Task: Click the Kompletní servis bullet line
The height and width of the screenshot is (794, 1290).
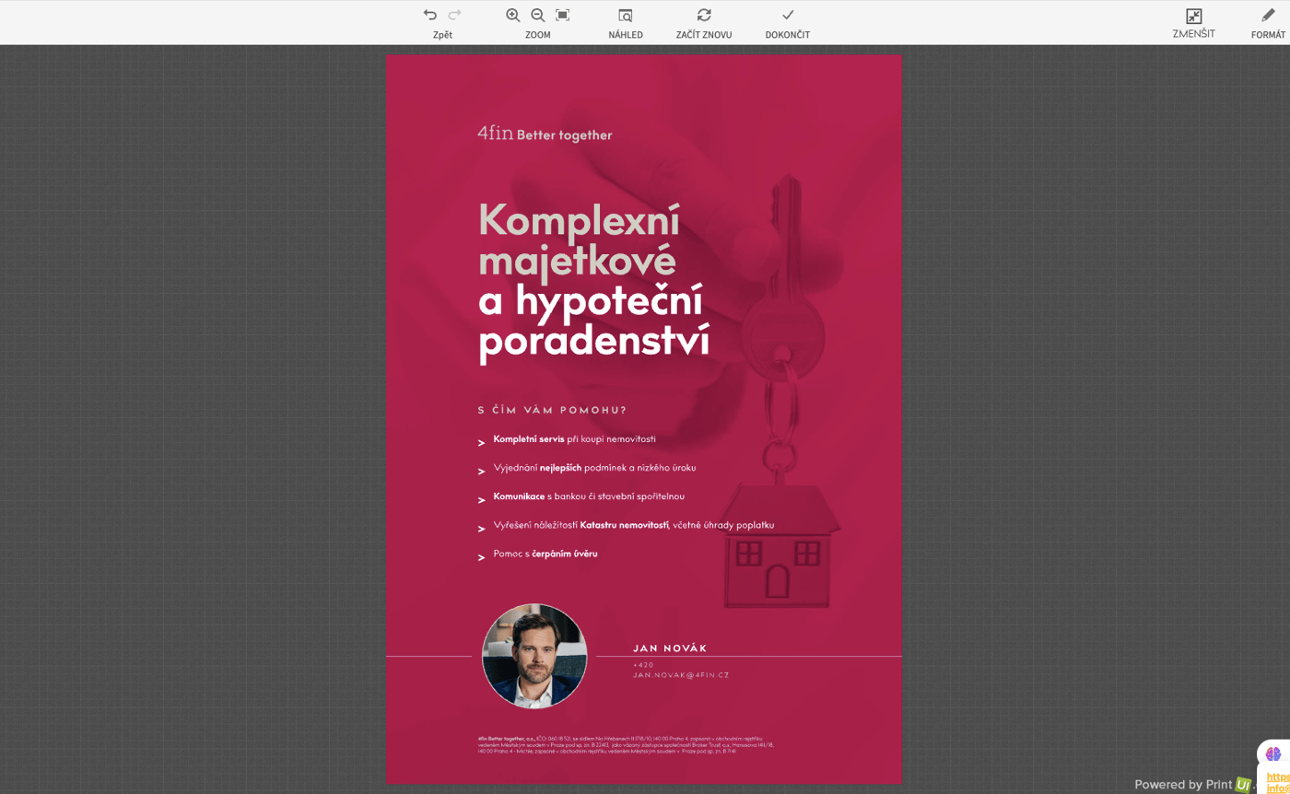Action: pyautogui.click(x=574, y=439)
